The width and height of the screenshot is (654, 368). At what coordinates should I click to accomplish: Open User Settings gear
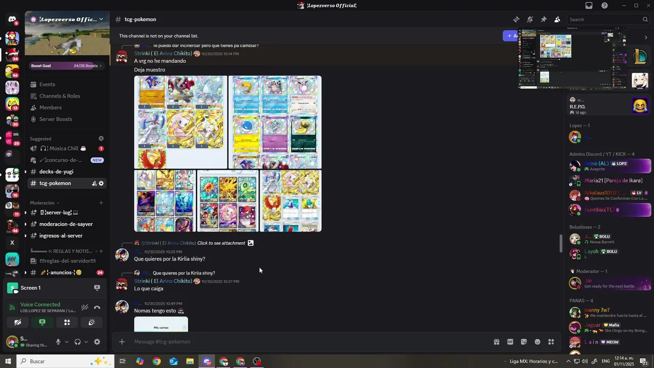tap(97, 342)
